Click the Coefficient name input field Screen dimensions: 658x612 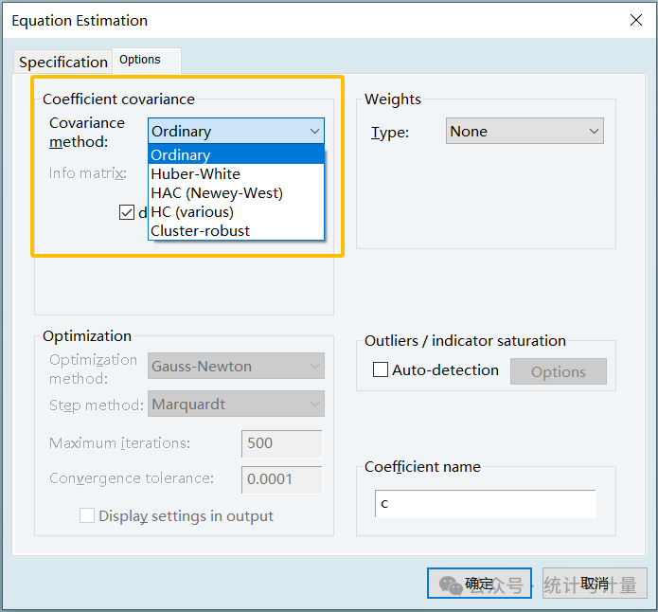[485, 503]
